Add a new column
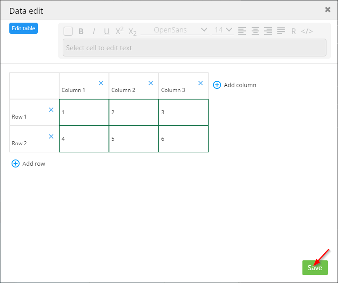The width and height of the screenshot is (338, 283). point(235,85)
